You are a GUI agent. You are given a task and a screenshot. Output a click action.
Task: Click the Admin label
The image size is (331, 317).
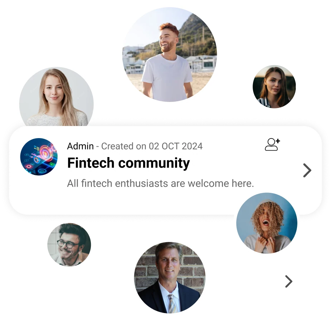(x=80, y=146)
